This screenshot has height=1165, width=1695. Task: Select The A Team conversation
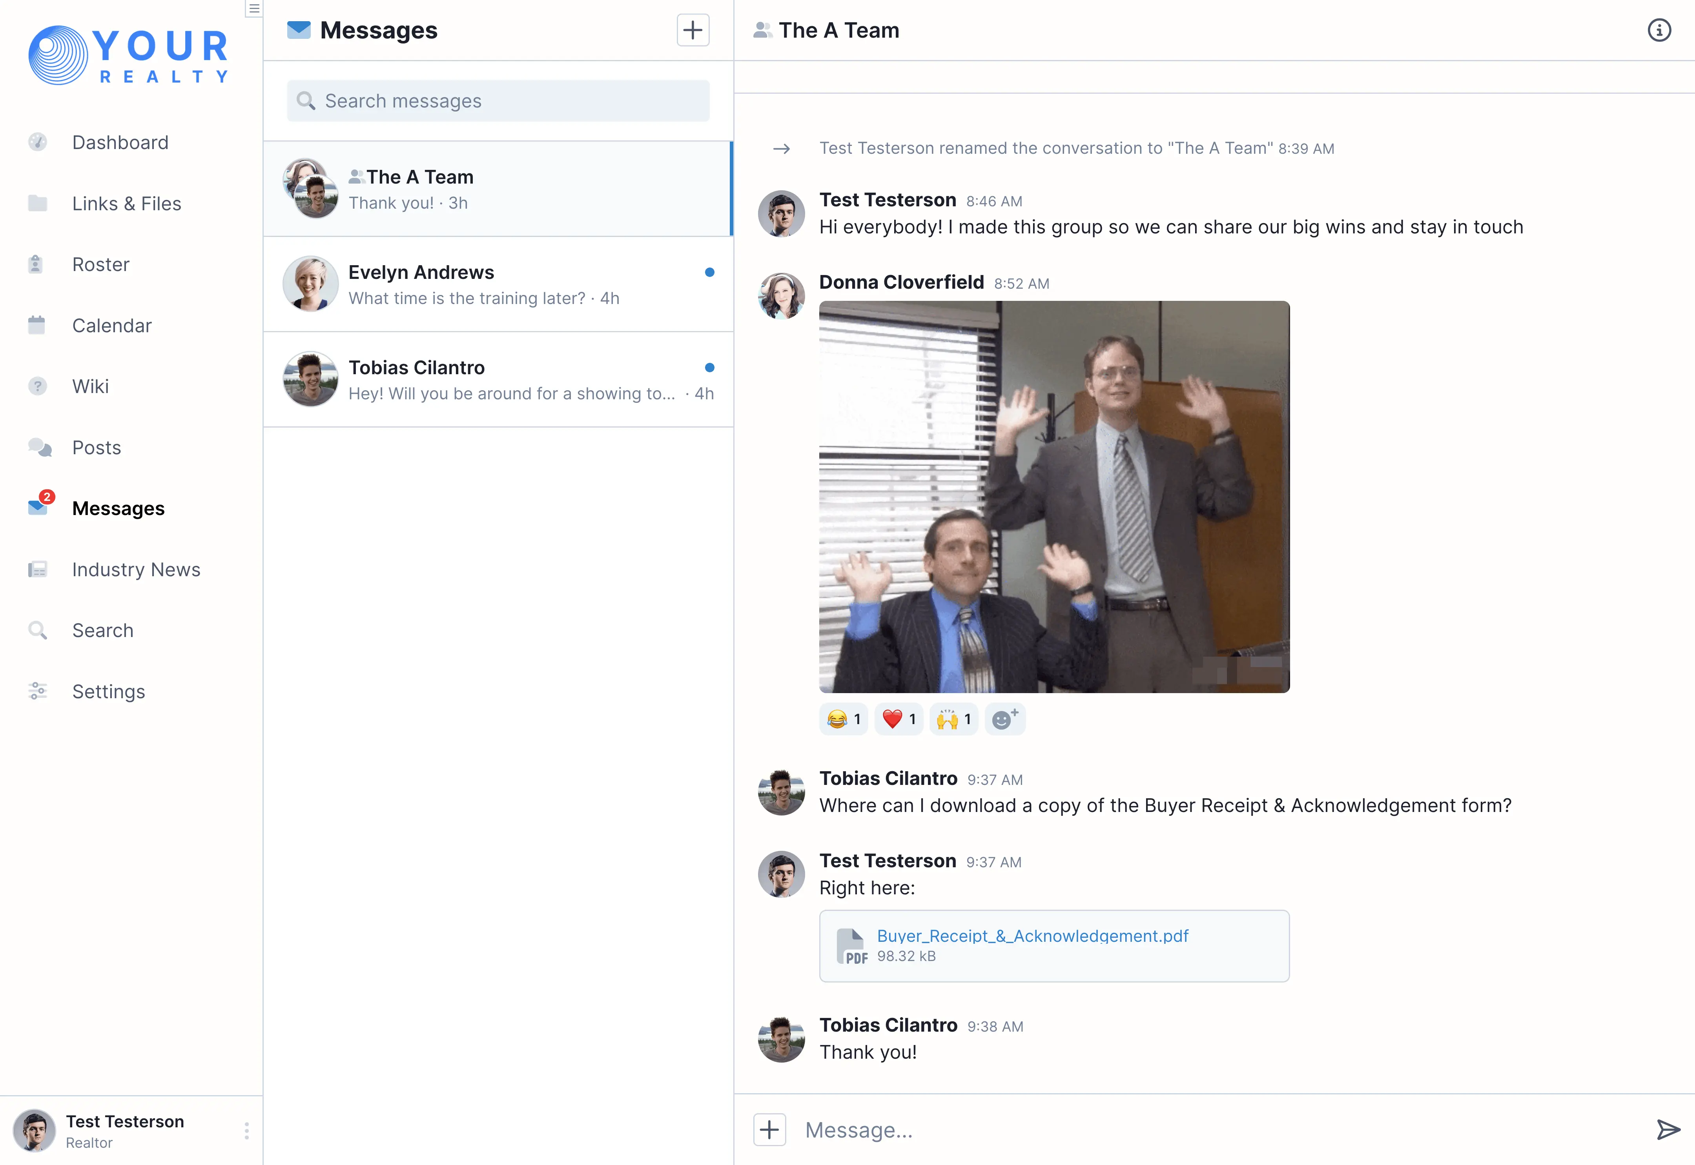(x=498, y=189)
